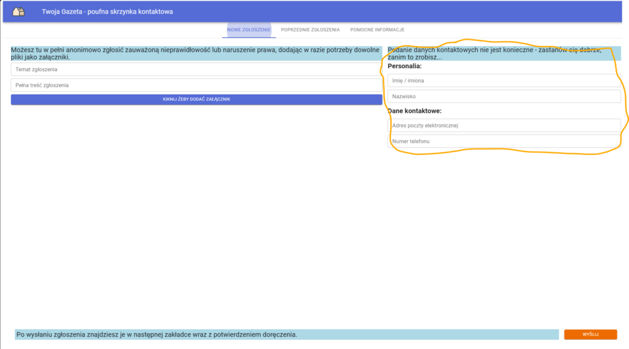629x349 pixels.
Task: Click the 'Twoja Gazeta' header title
Action: 107,12
